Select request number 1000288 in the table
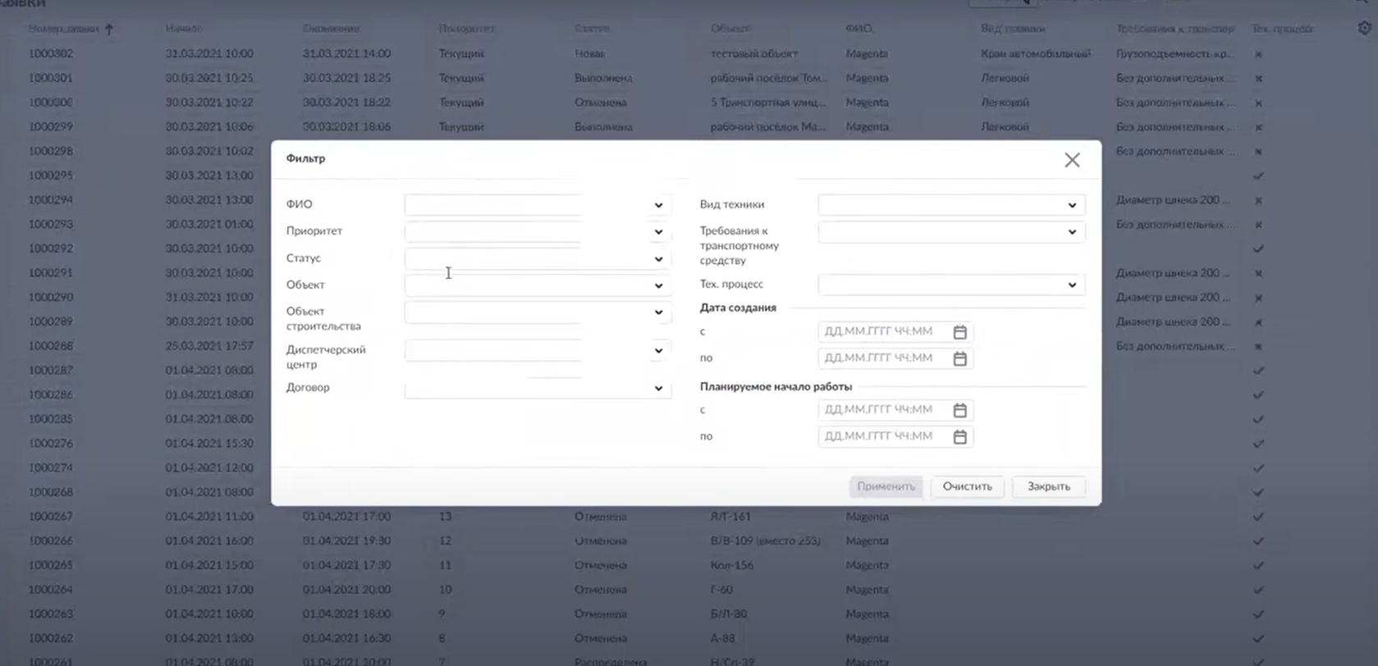 pyautogui.click(x=51, y=346)
